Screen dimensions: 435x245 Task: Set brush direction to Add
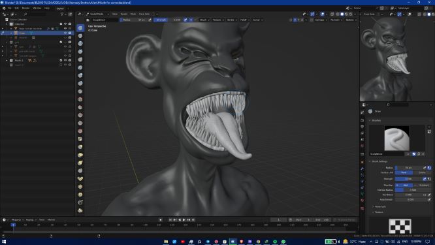pyautogui.click(x=404, y=185)
